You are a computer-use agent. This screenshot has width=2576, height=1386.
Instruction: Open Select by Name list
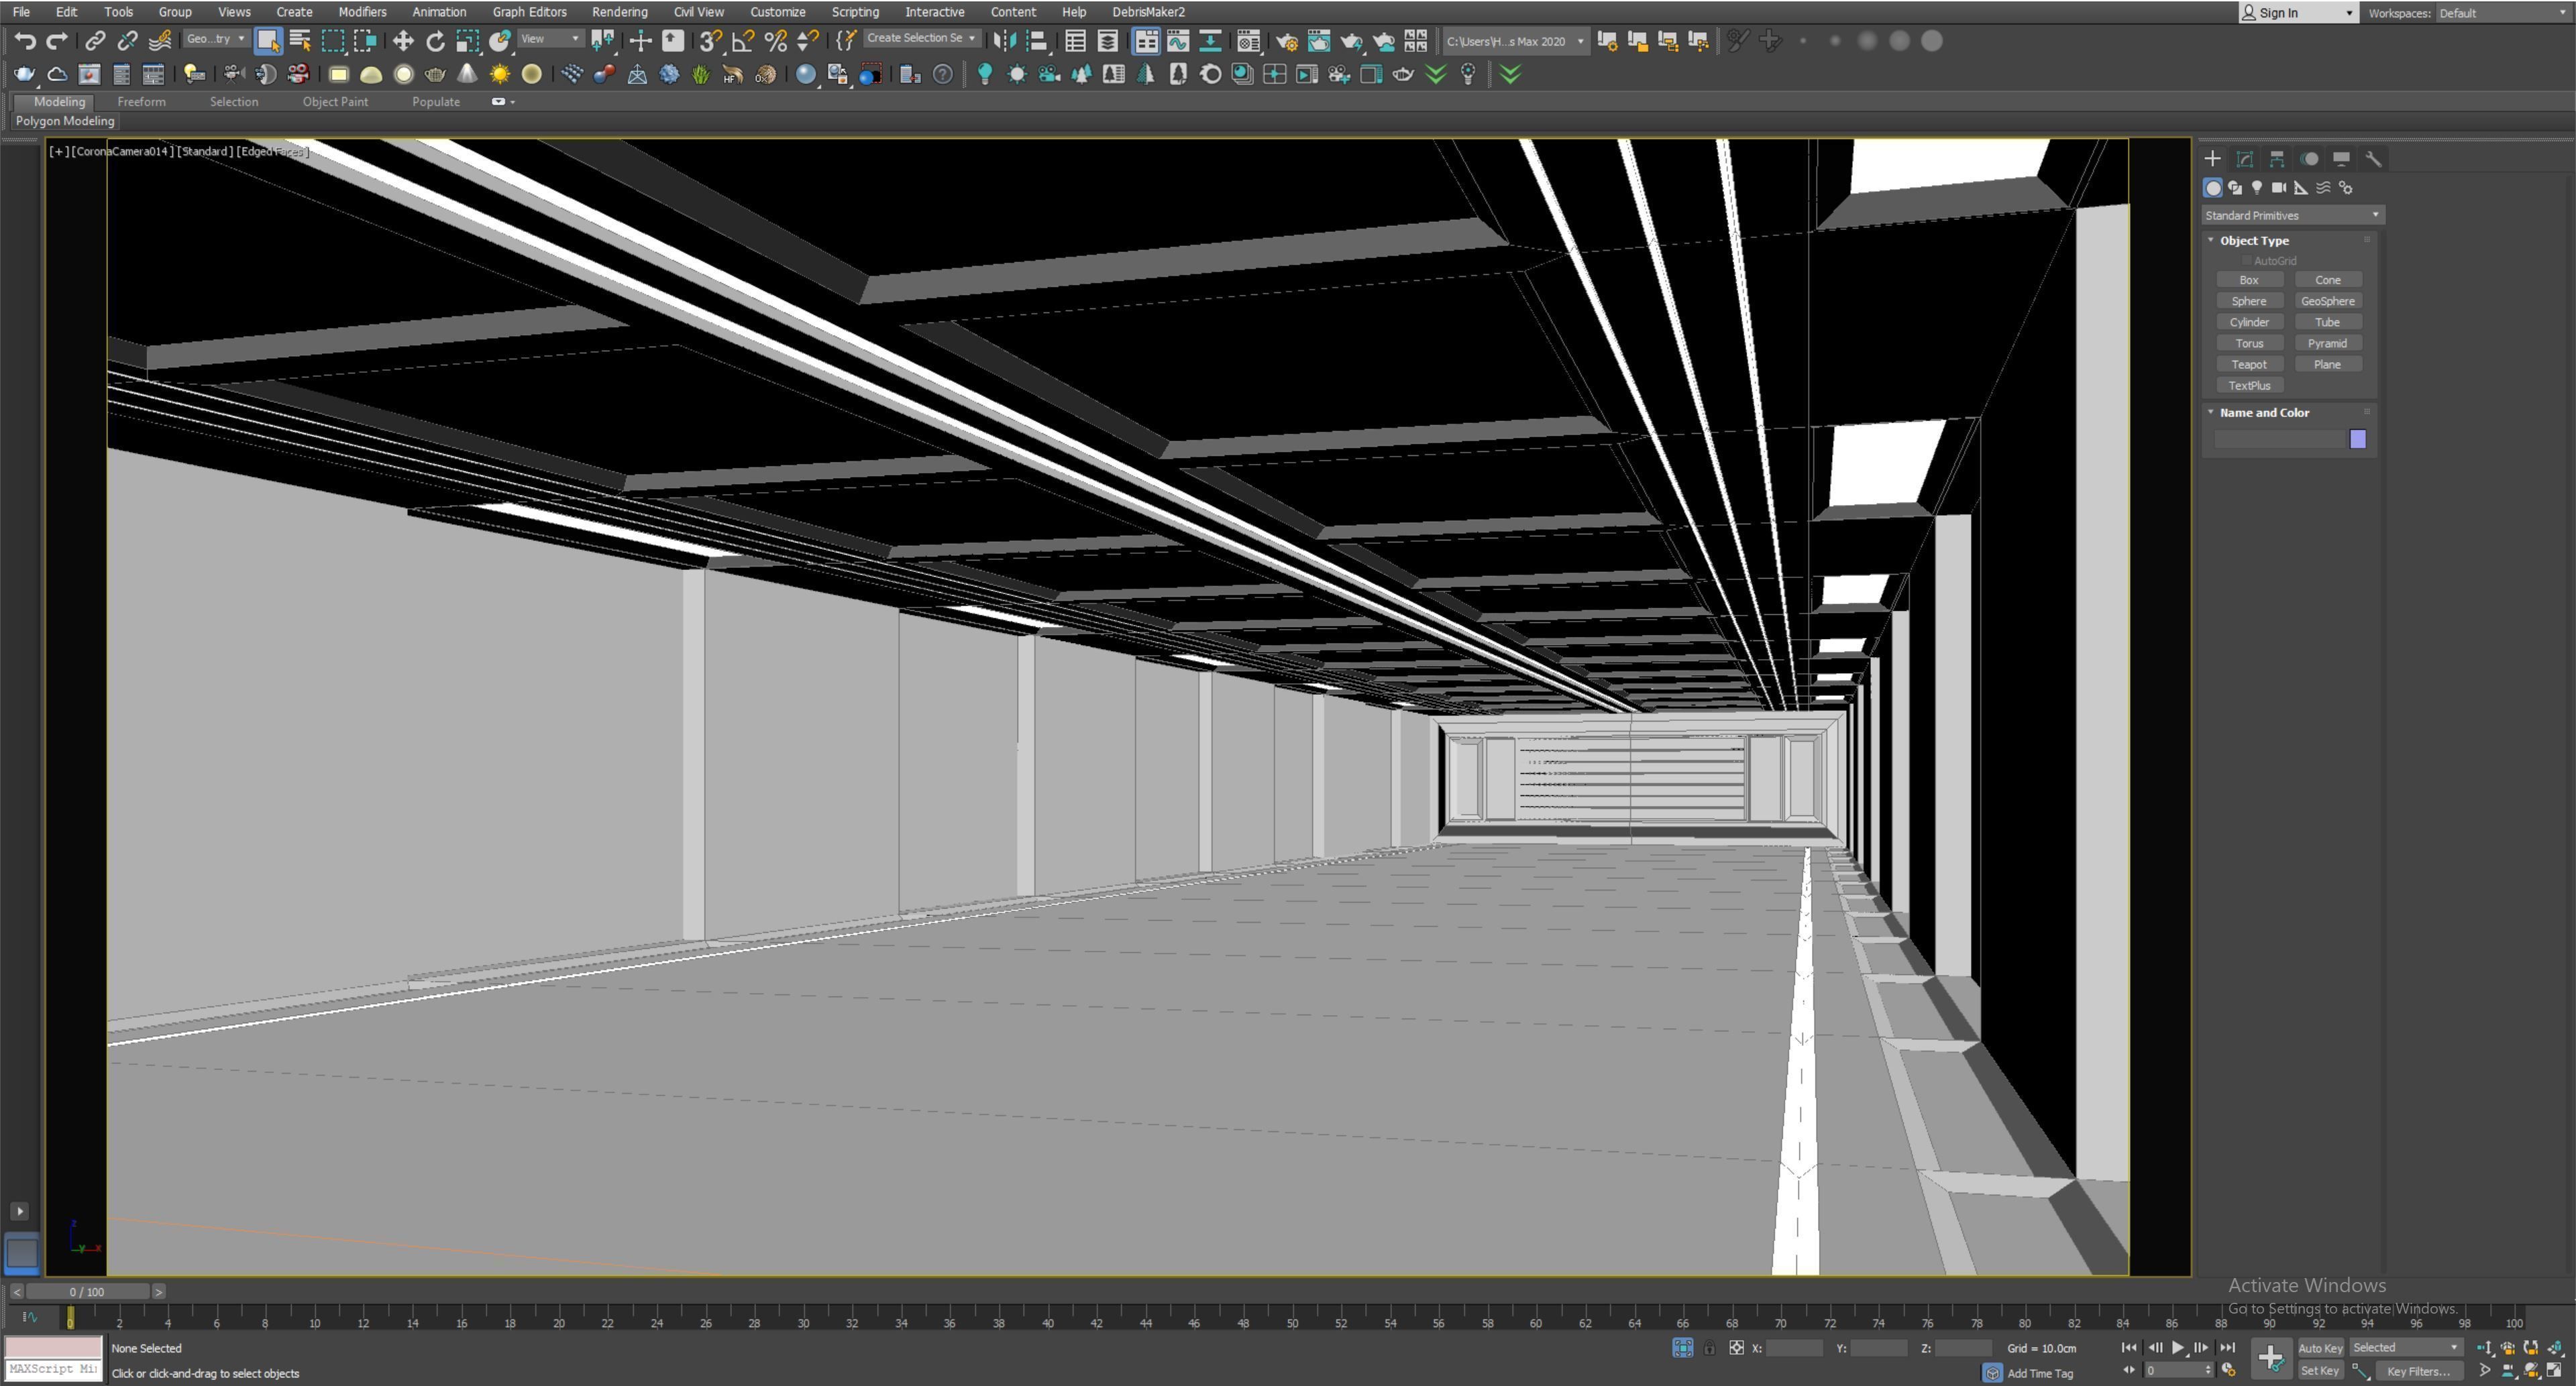(x=300, y=41)
